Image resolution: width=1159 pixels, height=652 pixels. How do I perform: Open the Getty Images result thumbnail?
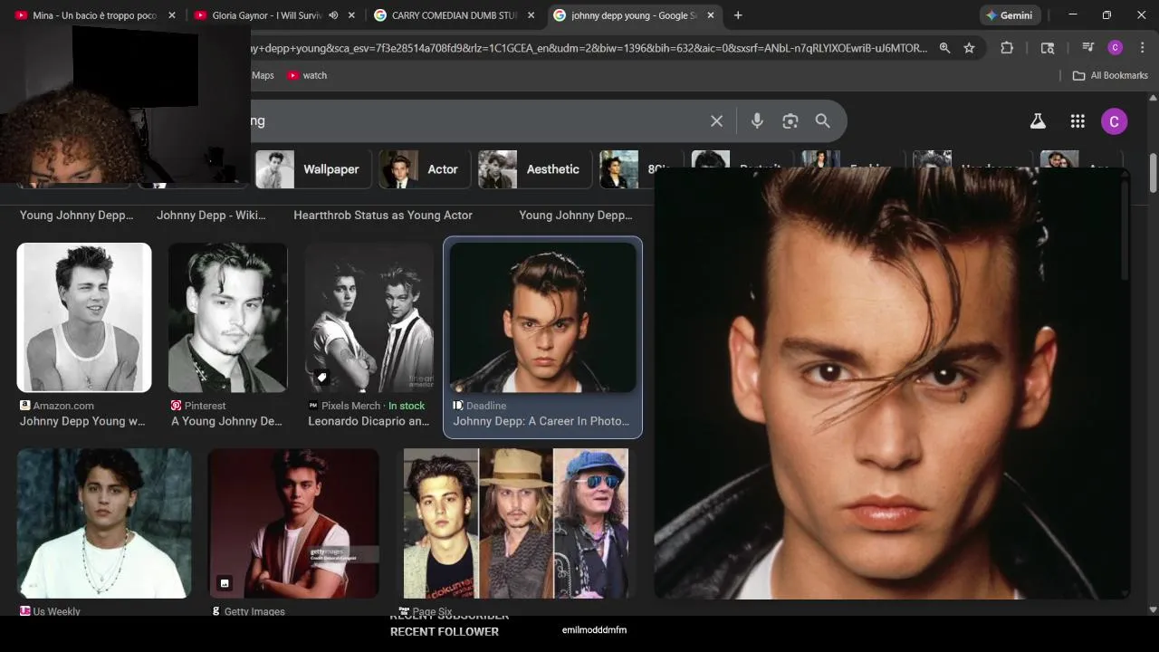(x=293, y=523)
